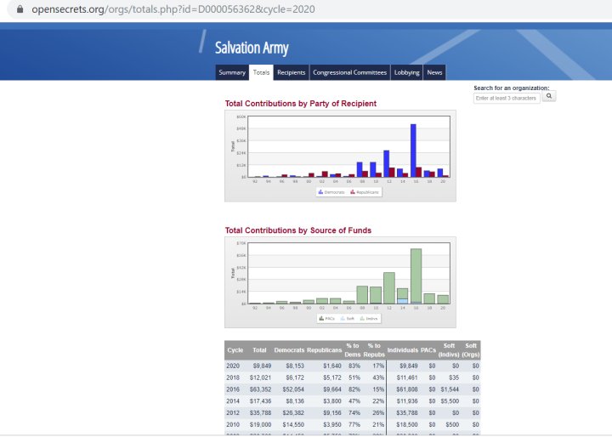
Task: Open the Summary tab
Action: 232,72
